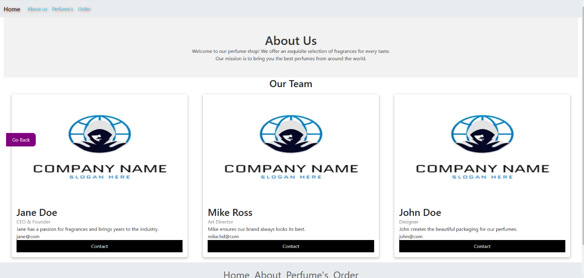Screen dimensions: 584x278
Task: Select footer Perfume's link
Action: tap(307, 274)
